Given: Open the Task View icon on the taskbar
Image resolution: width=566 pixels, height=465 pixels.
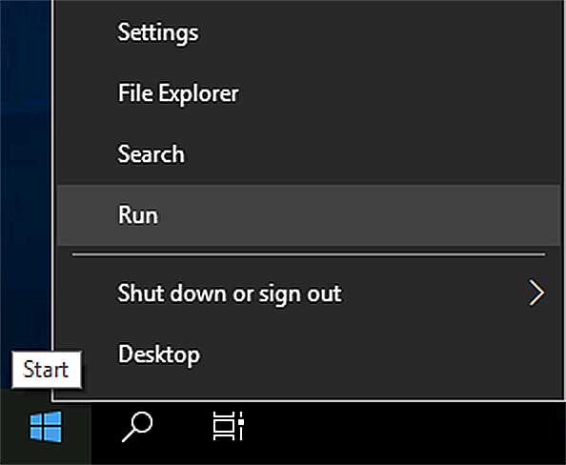Looking at the screenshot, I should pos(229,426).
